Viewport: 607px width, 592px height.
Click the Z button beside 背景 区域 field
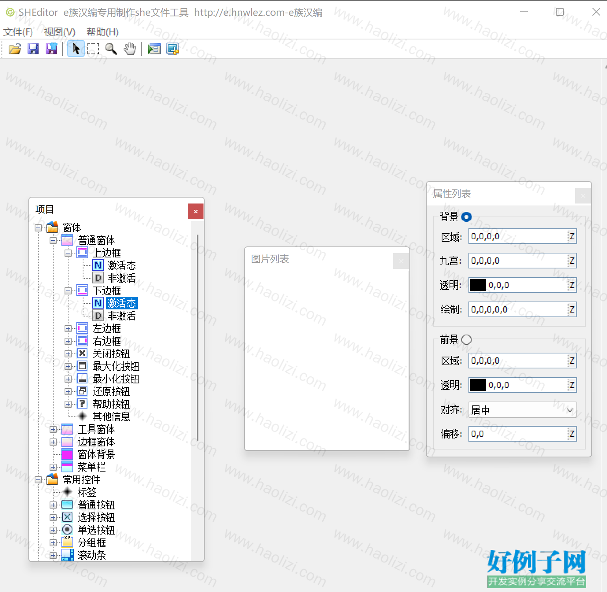pyautogui.click(x=572, y=237)
